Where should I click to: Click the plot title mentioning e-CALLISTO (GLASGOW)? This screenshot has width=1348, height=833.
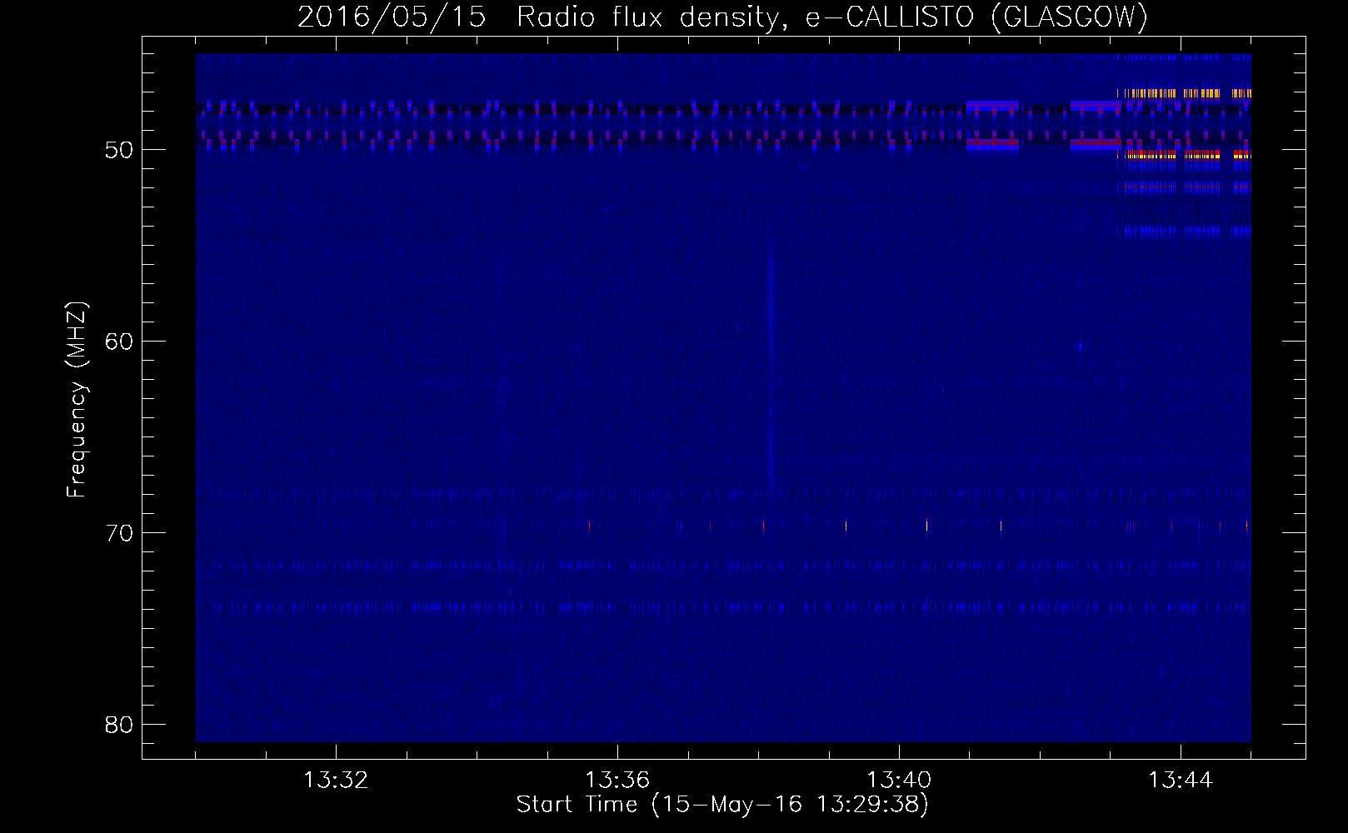722,17
